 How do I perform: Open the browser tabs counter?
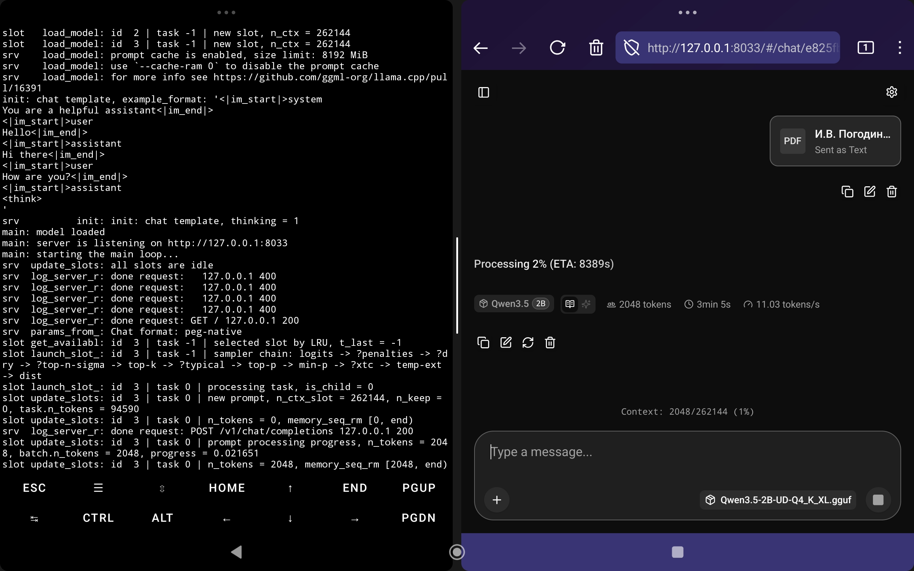[x=866, y=48]
